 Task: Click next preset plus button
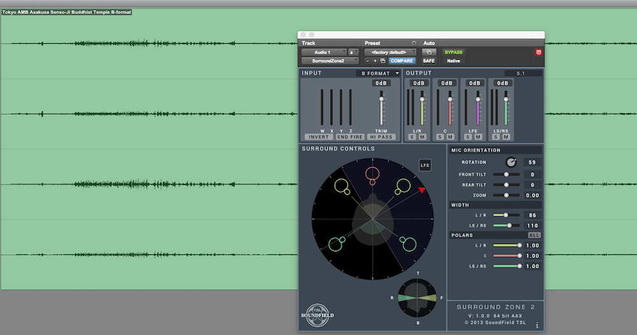click(x=375, y=61)
